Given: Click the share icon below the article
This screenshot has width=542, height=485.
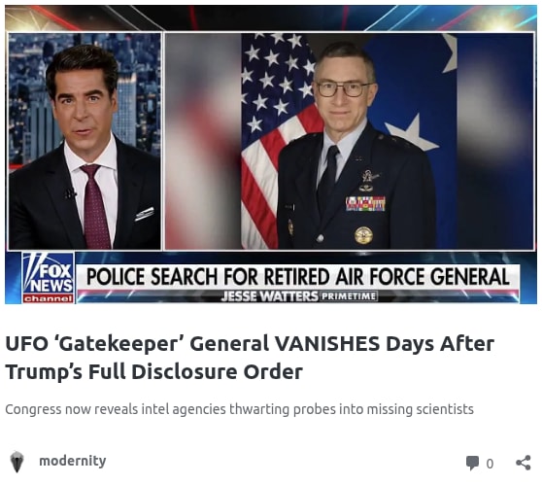Looking at the screenshot, I should (x=523, y=463).
